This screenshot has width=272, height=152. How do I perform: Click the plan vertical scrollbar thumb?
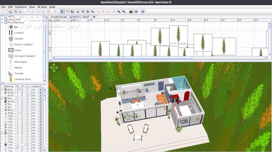pyautogui.click(x=269, y=26)
